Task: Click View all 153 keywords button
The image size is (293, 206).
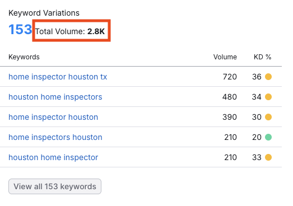Action: coord(55,186)
